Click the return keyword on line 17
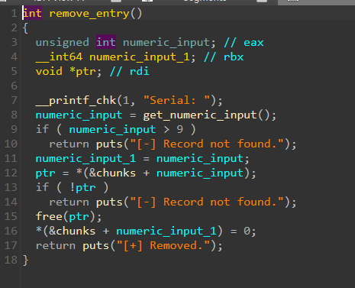The height and width of the screenshot is (288, 355). (x=56, y=245)
